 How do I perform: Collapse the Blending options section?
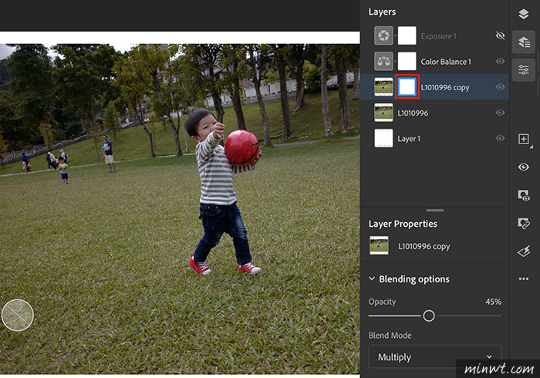coord(372,278)
